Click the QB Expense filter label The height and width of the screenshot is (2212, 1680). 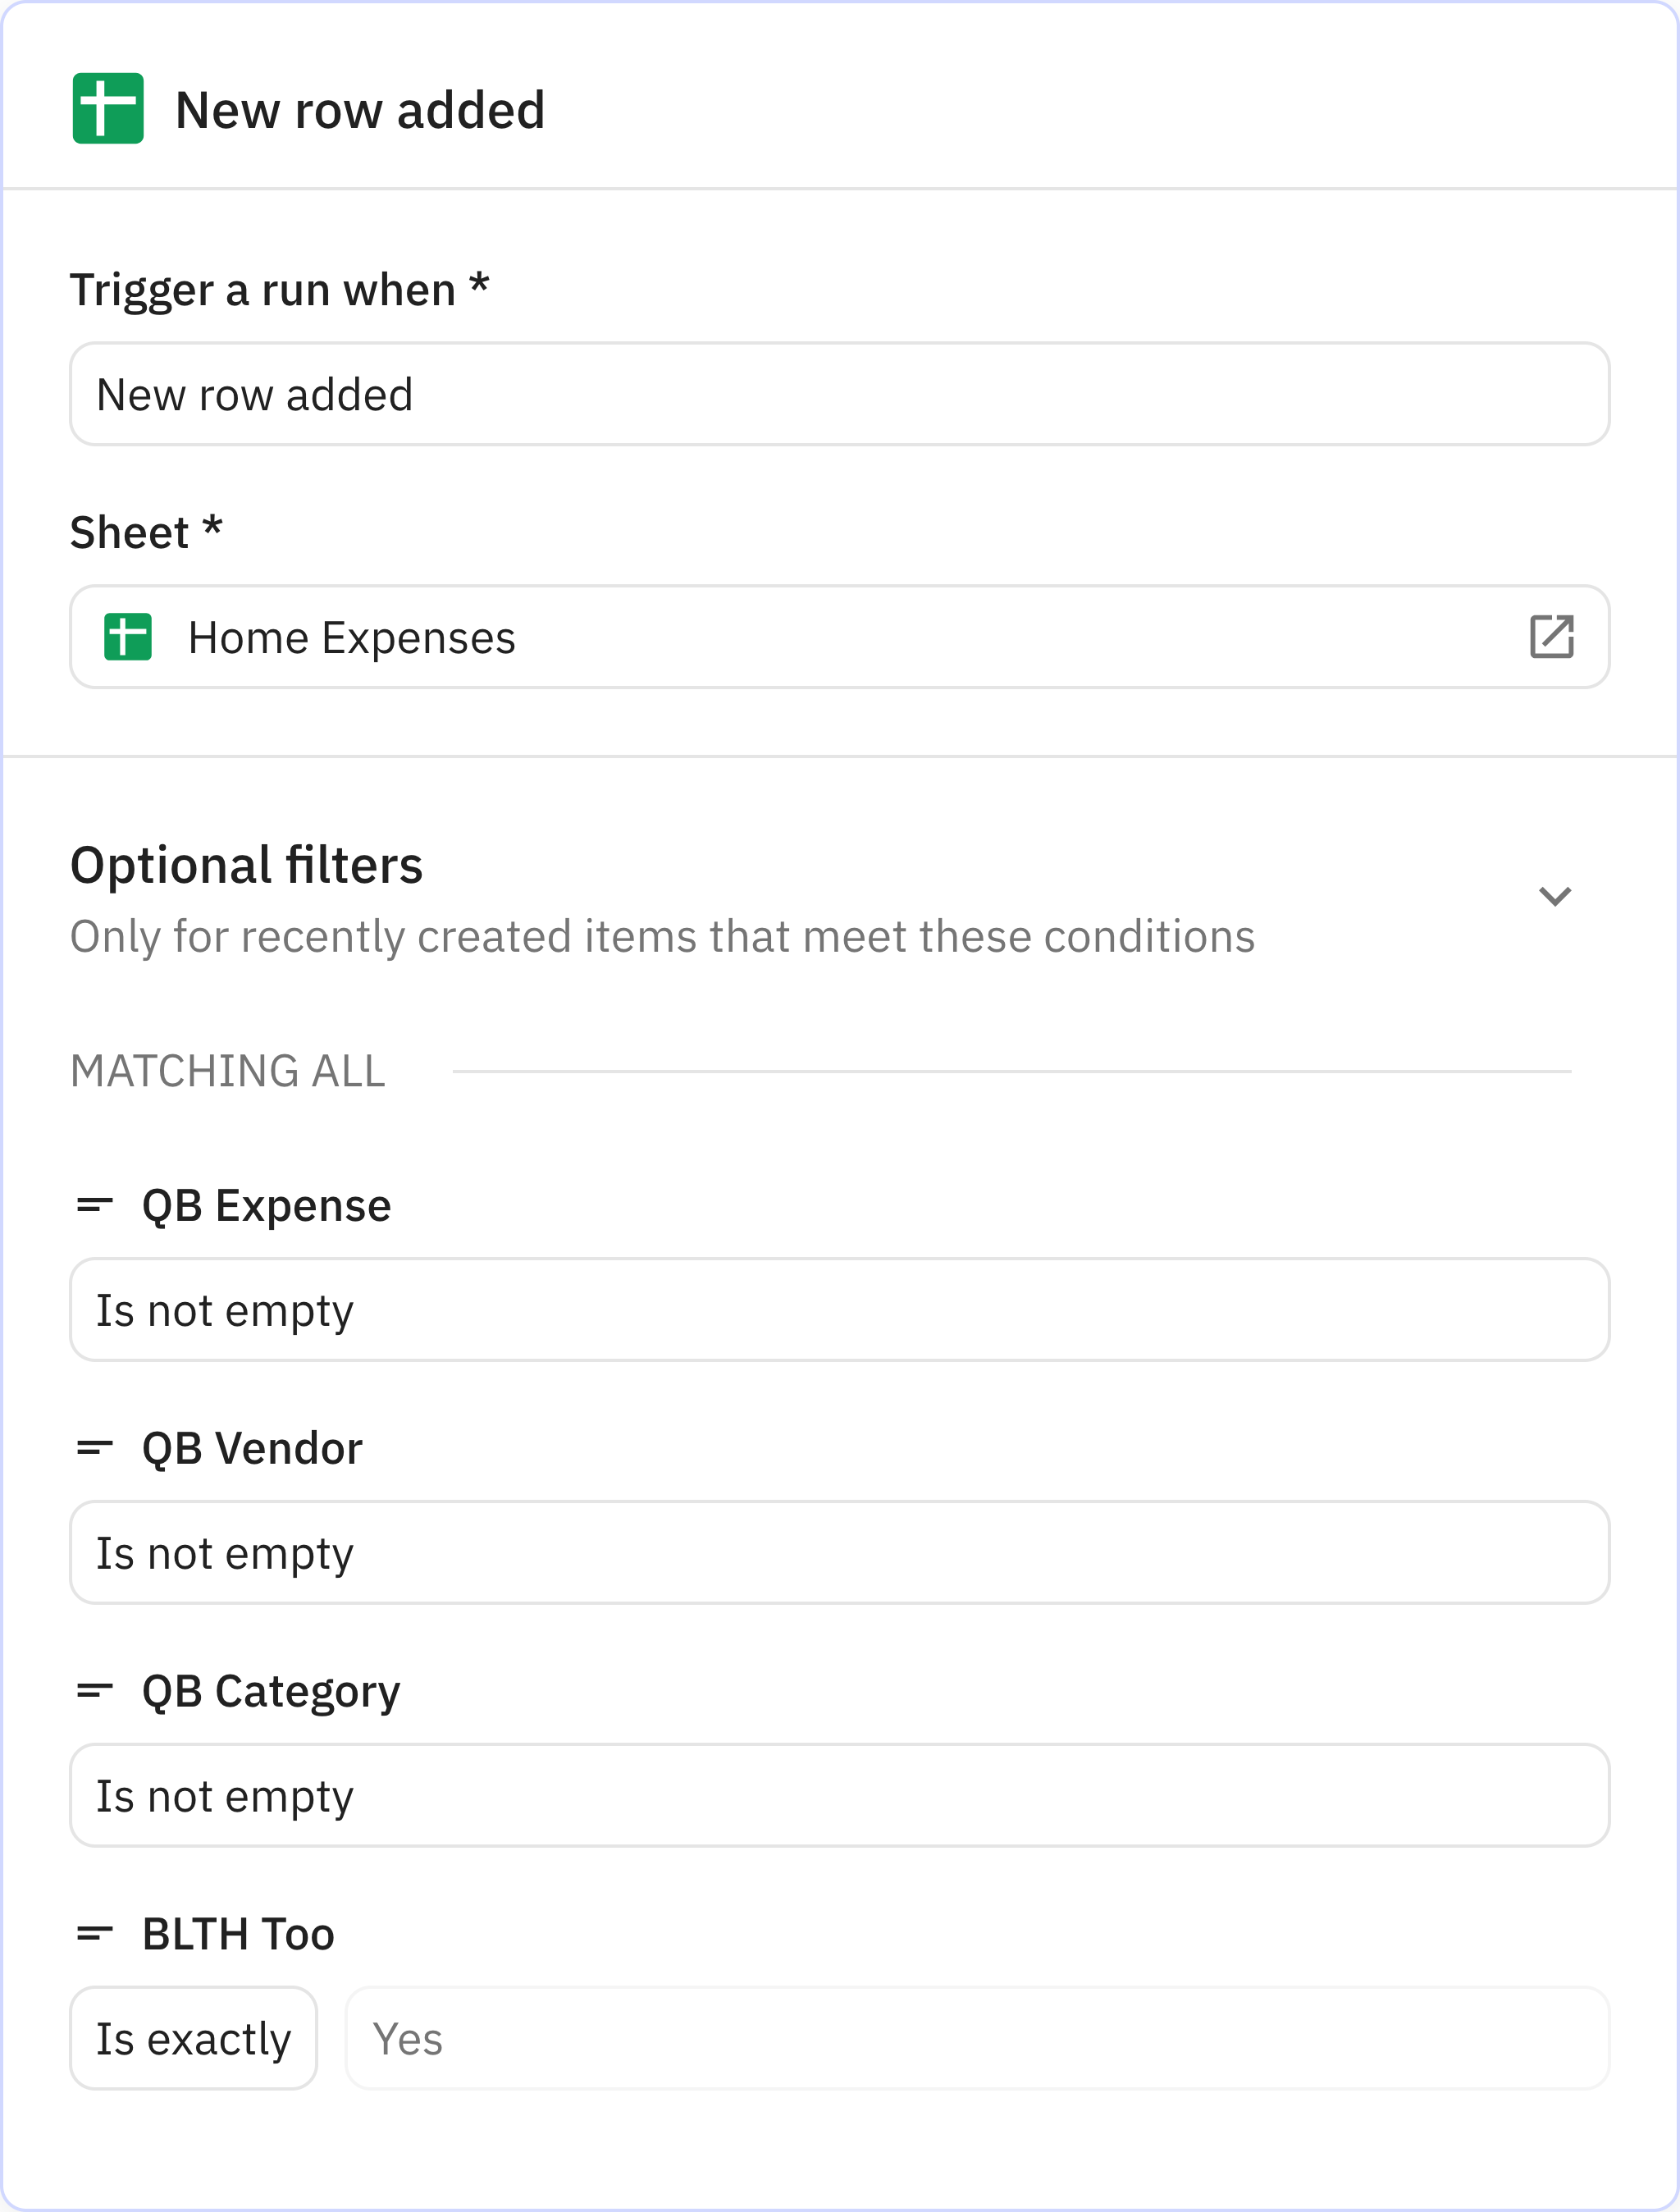coord(266,1206)
